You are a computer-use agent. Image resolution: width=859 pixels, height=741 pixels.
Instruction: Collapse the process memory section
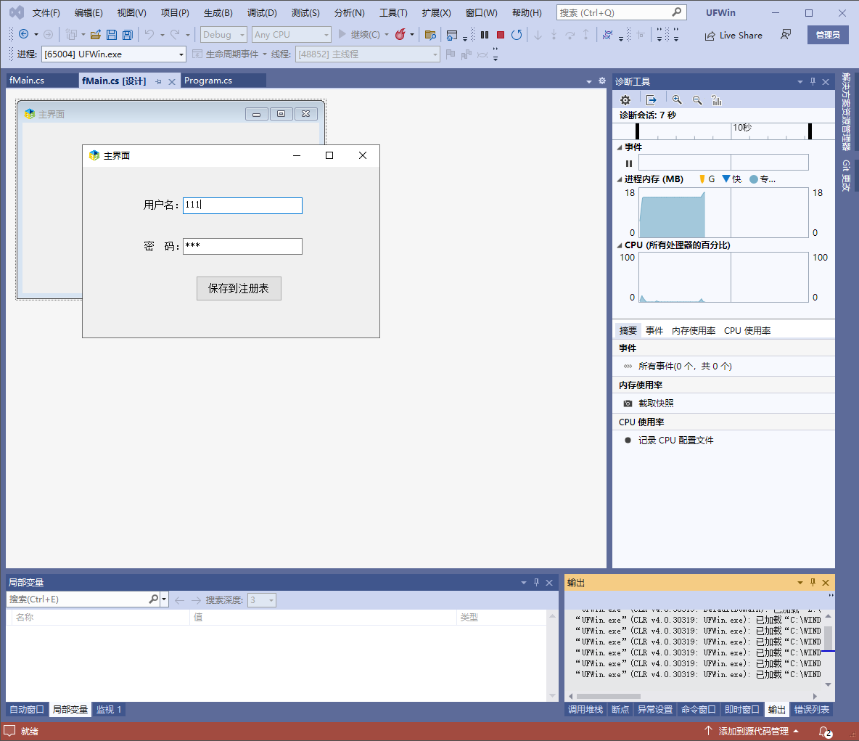(x=620, y=179)
